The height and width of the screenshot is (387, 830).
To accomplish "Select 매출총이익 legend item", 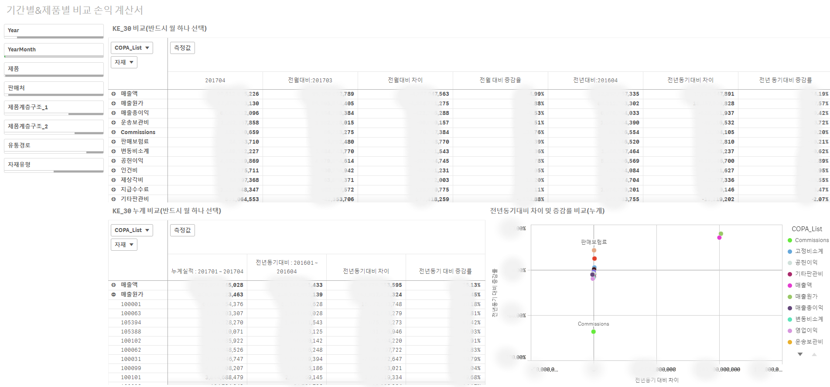I will pyautogui.click(x=805, y=308).
